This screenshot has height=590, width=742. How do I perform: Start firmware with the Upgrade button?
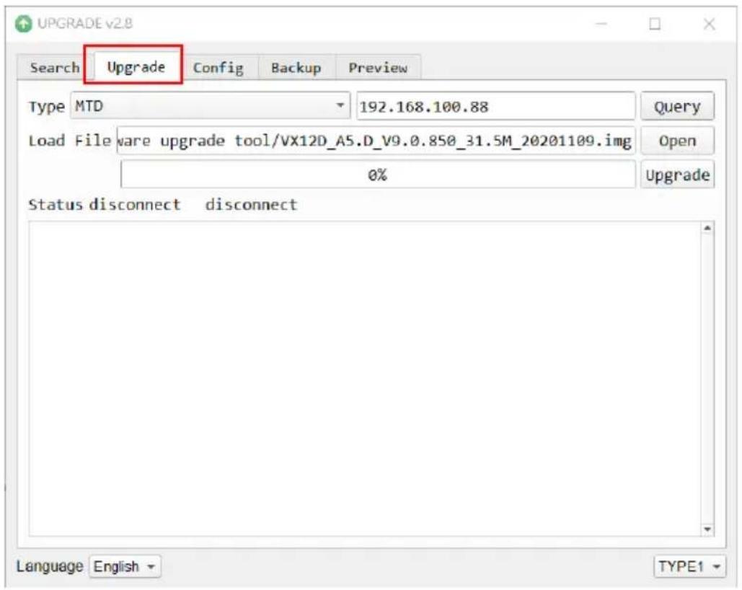pos(677,175)
